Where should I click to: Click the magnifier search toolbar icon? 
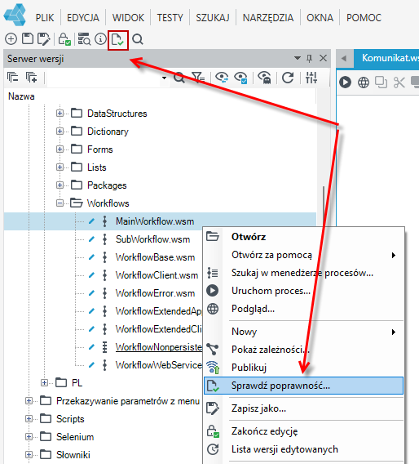(x=138, y=39)
